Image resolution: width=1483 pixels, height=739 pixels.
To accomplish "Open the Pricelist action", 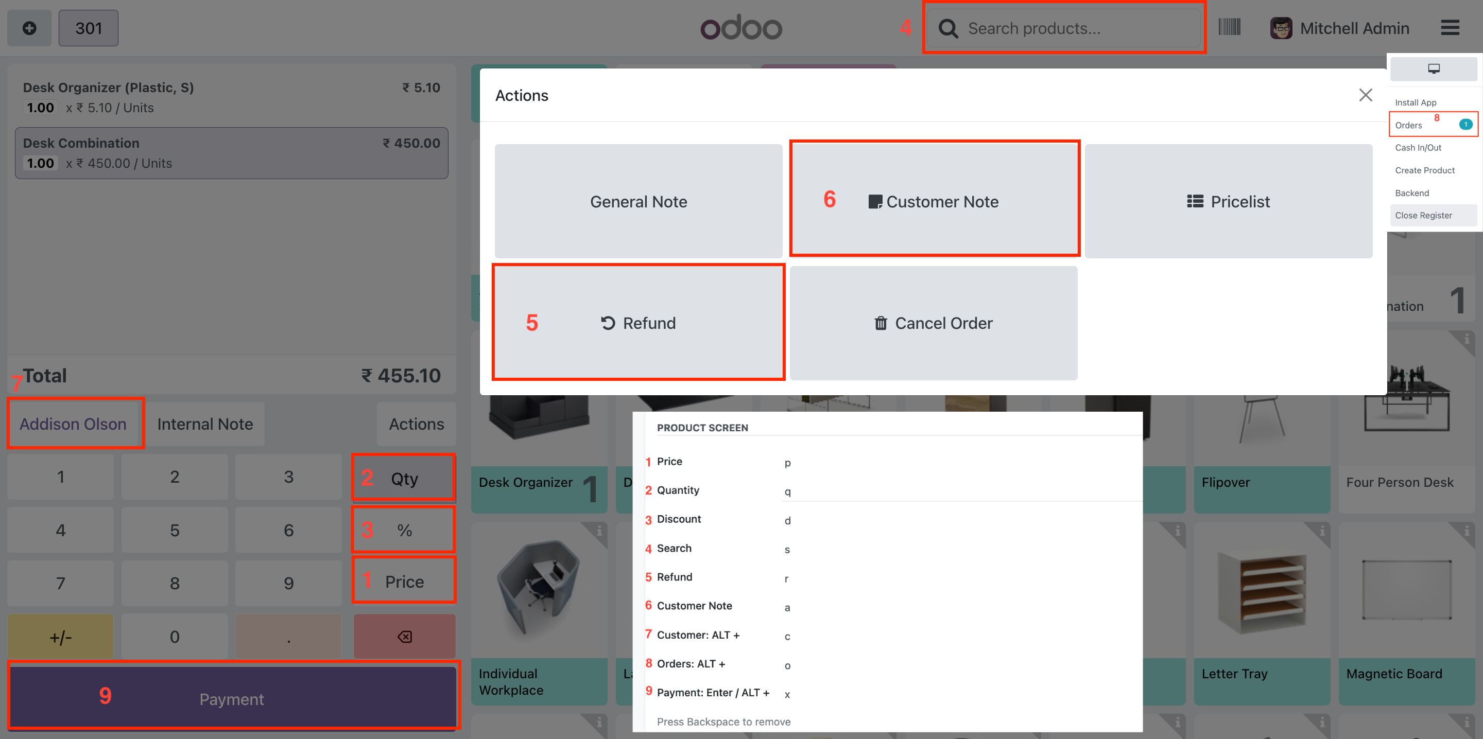I will (x=1229, y=201).
